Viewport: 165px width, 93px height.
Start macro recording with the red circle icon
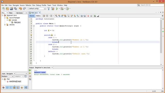click(x=88, y=16)
